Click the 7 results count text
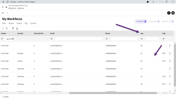 point(6,97)
